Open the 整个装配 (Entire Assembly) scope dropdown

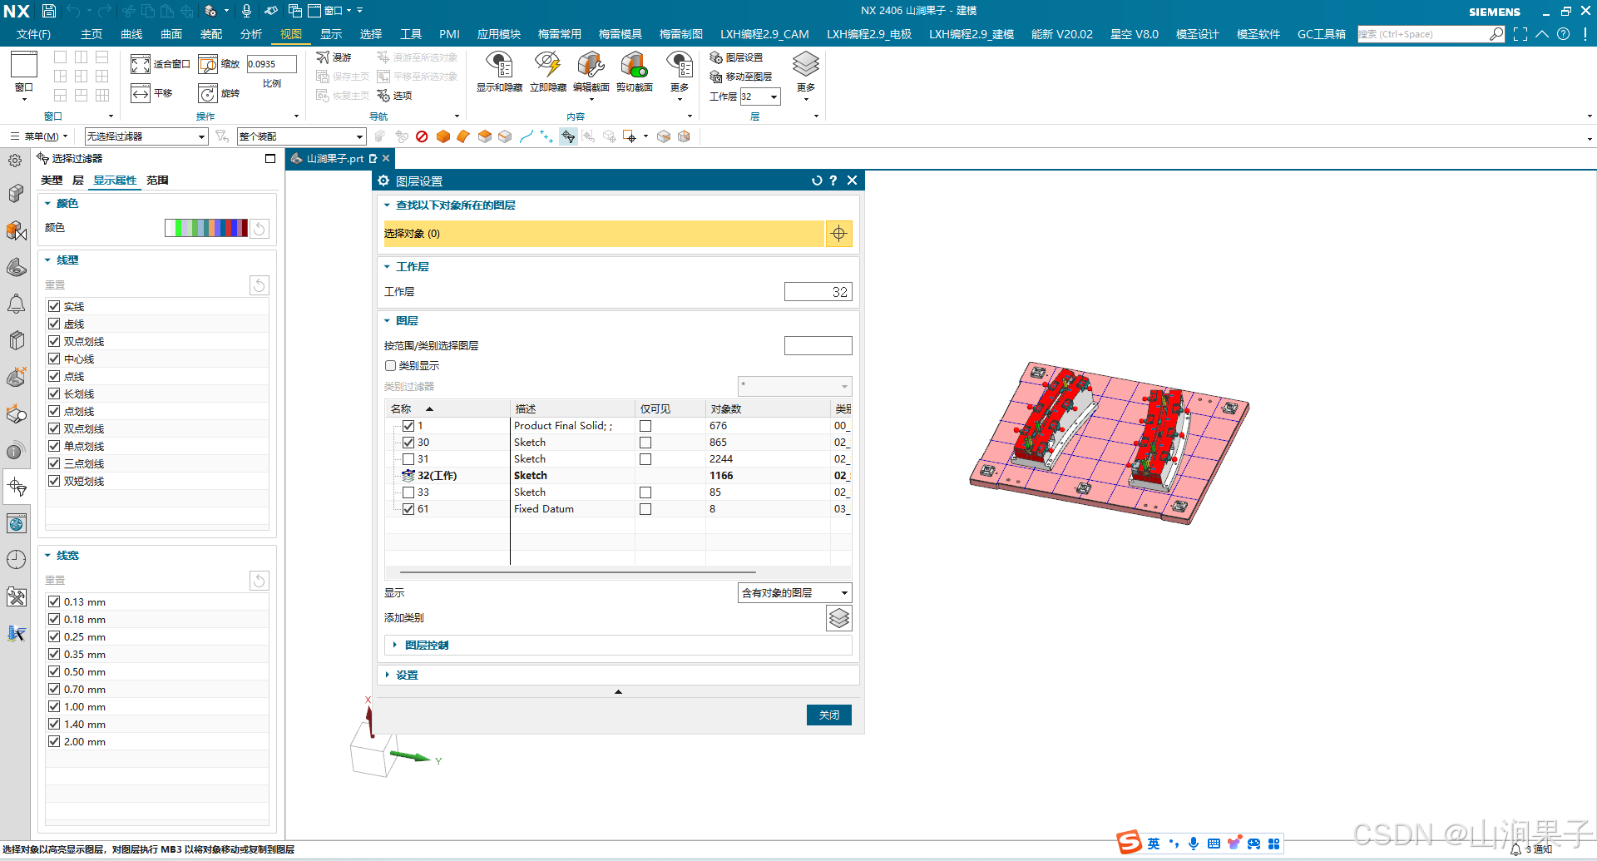[x=301, y=136]
